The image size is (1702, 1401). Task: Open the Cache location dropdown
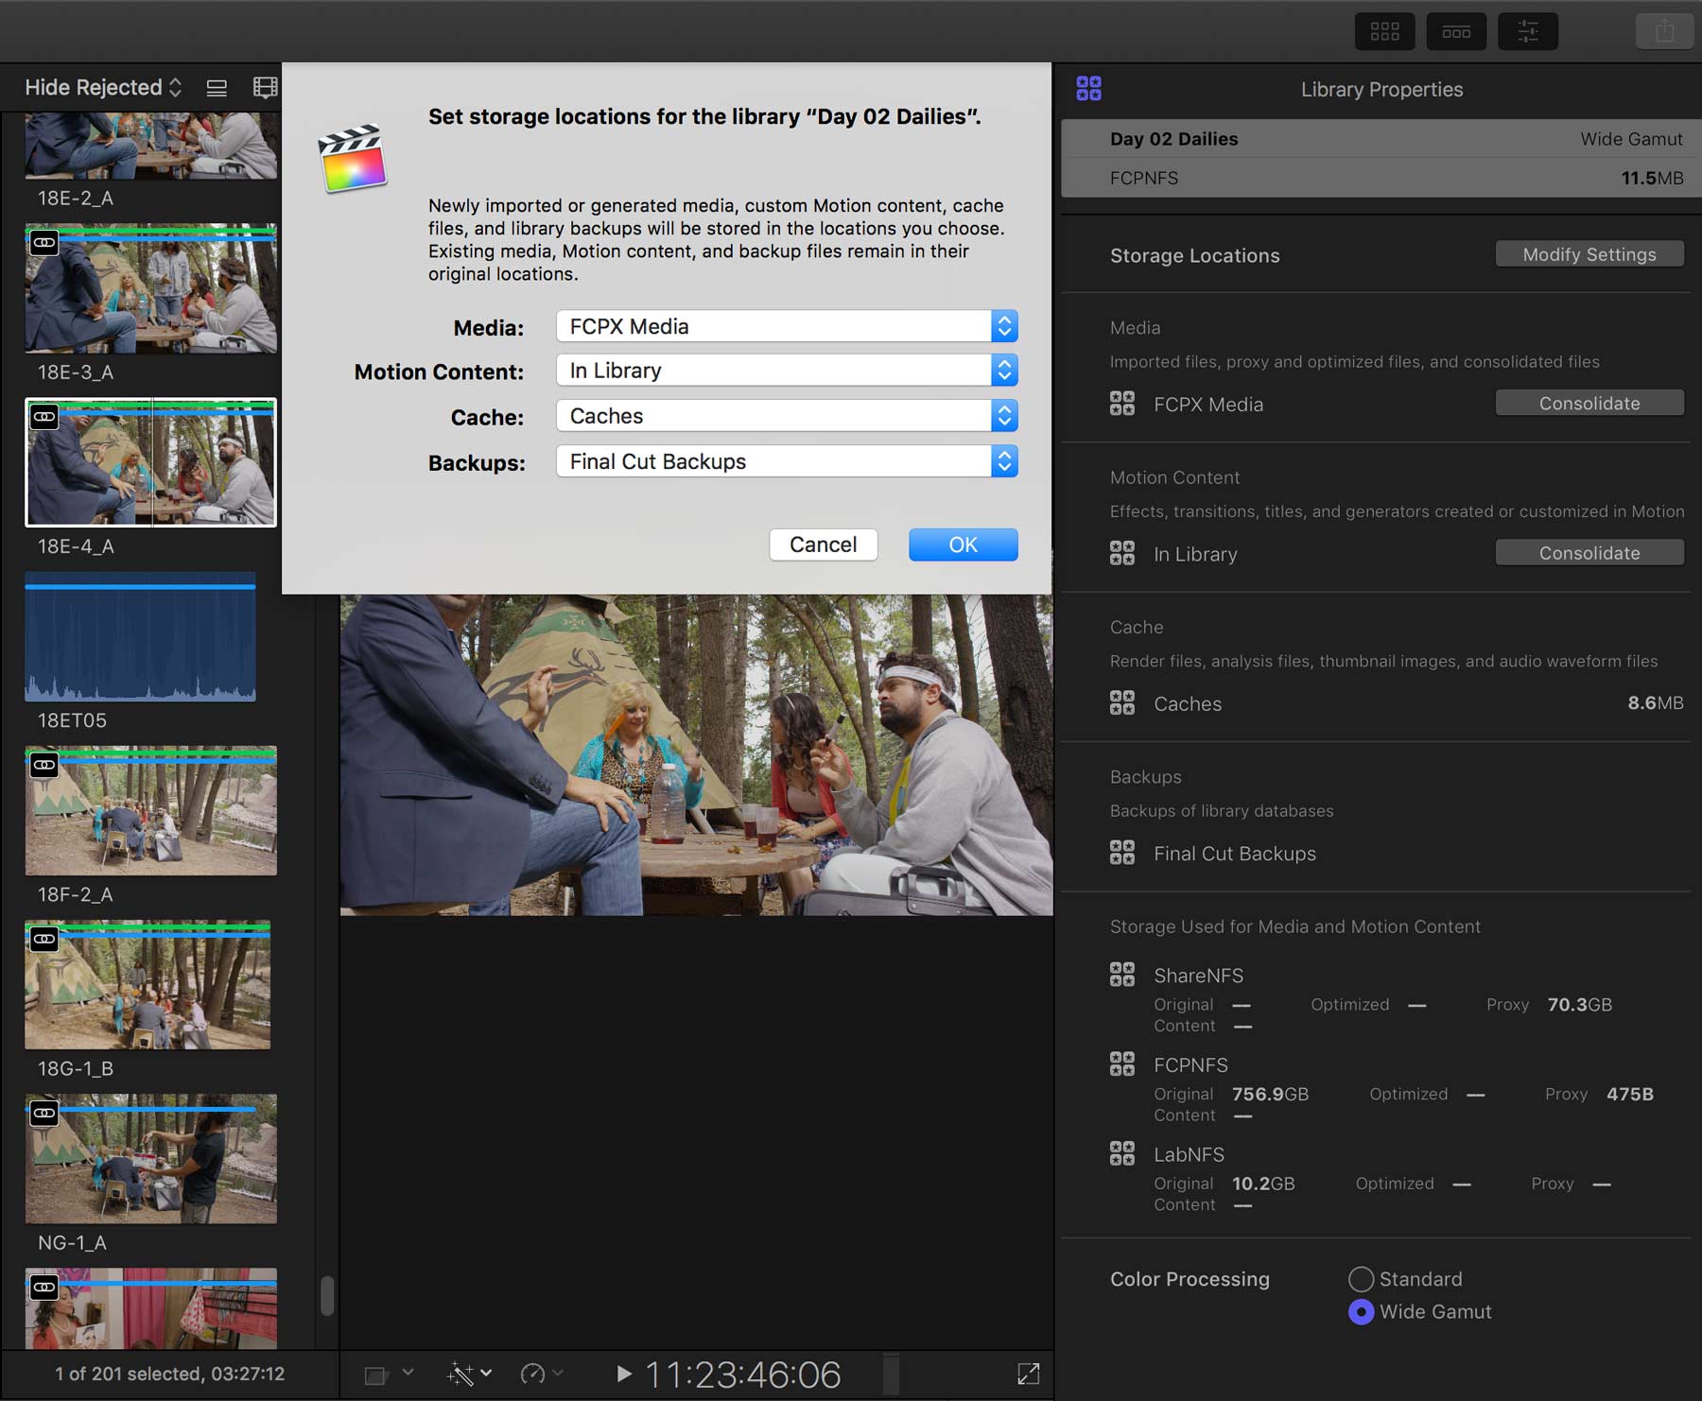pos(787,416)
